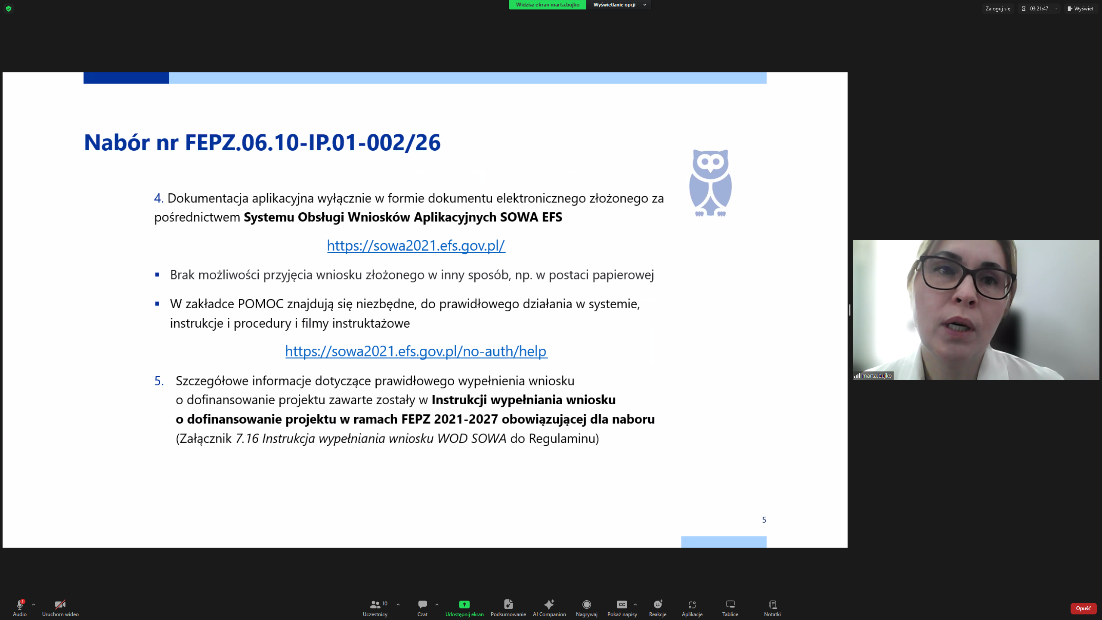Expand the audio options arrow next to Audio

[x=34, y=604]
